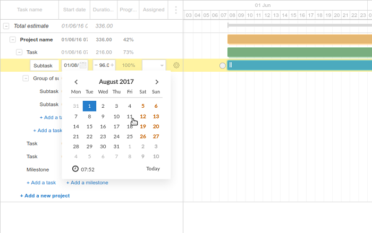
Task: Open the subtask settings gear
Action: pyautogui.click(x=176, y=65)
